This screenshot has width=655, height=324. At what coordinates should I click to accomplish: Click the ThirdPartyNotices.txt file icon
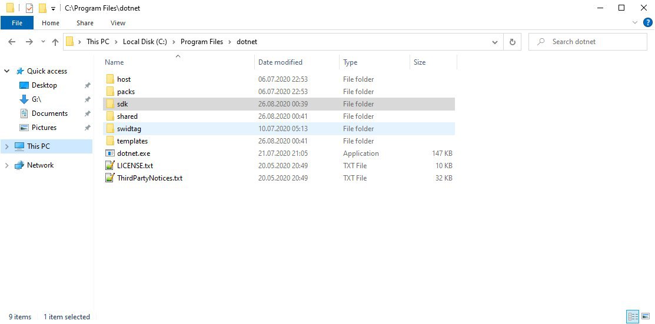click(x=110, y=178)
